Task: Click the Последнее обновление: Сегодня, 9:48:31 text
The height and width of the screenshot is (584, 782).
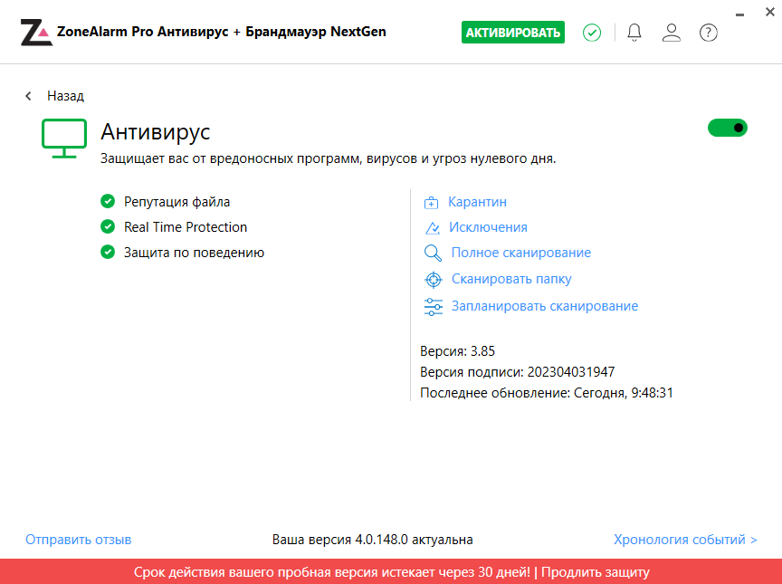Action: (547, 393)
